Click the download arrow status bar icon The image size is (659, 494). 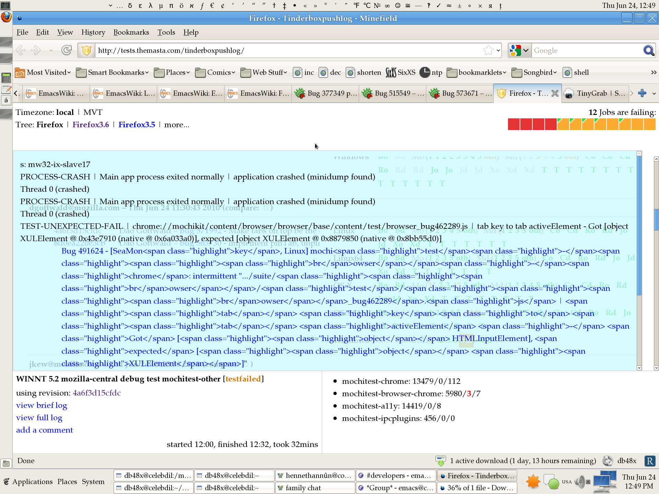(x=440, y=461)
